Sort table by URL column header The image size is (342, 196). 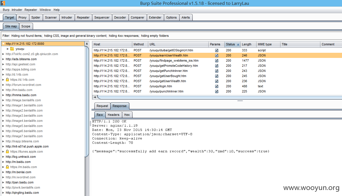tap(178, 44)
